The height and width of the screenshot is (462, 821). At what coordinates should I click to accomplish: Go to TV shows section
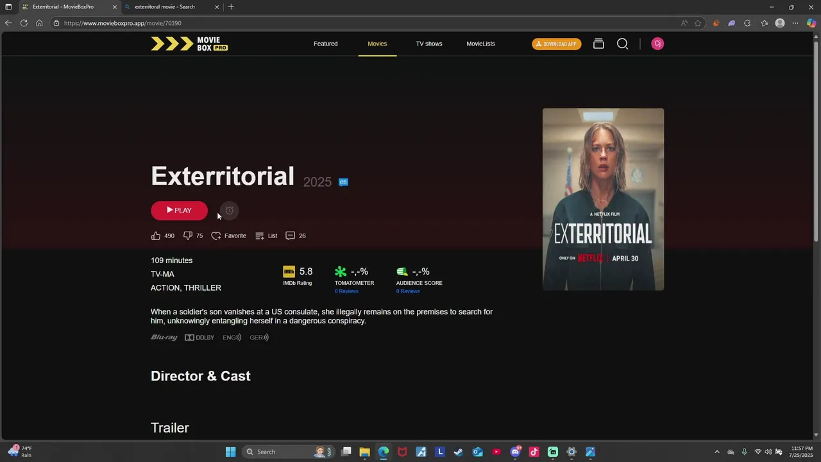428,44
